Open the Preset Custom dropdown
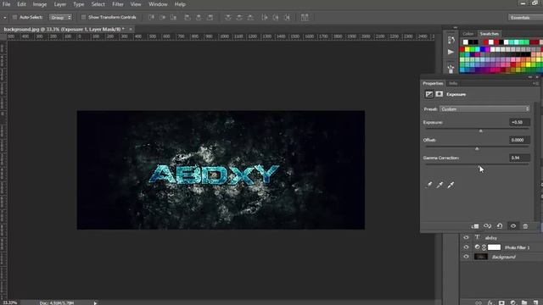 coord(484,109)
